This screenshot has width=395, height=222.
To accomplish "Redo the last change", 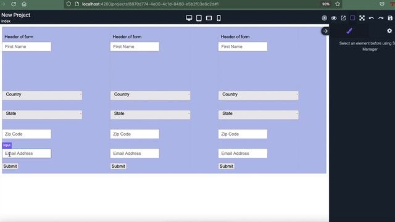I will (381, 18).
